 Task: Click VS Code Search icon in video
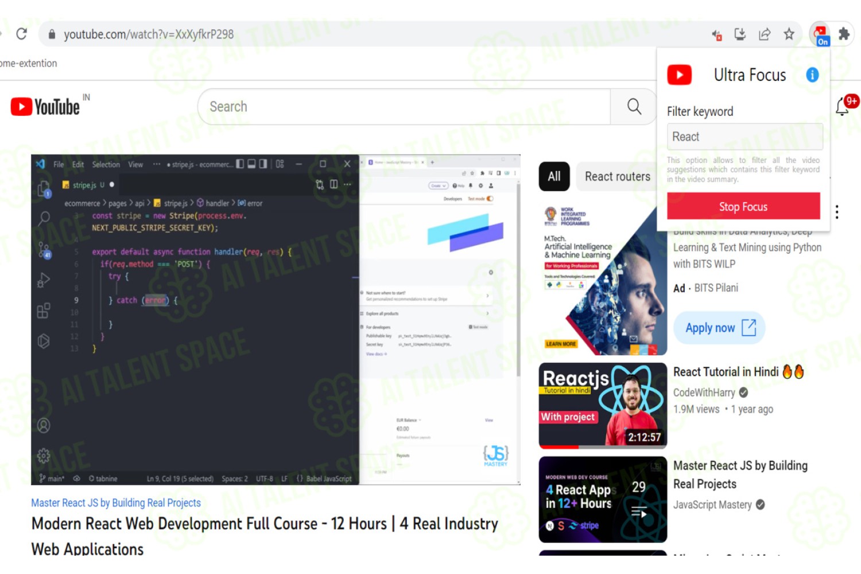(x=44, y=218)
